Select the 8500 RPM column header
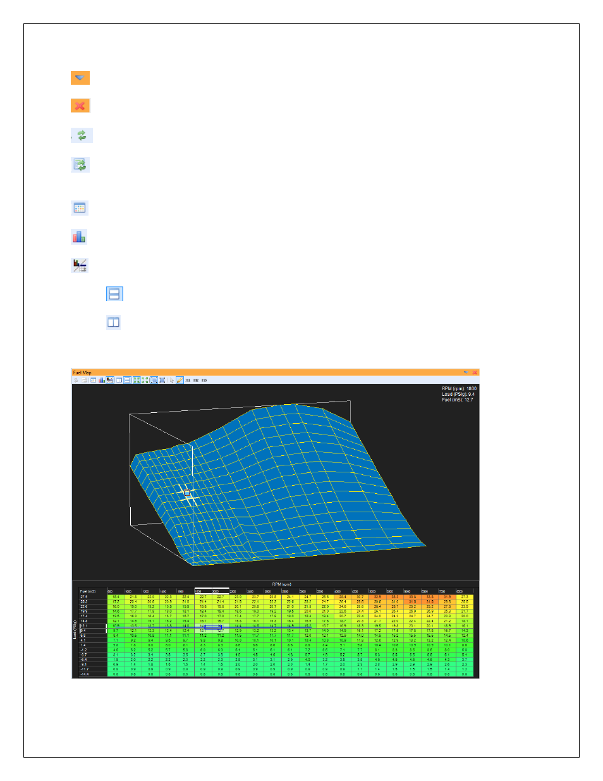This screenshot has height=781, width=603. (x=465, y=591)
